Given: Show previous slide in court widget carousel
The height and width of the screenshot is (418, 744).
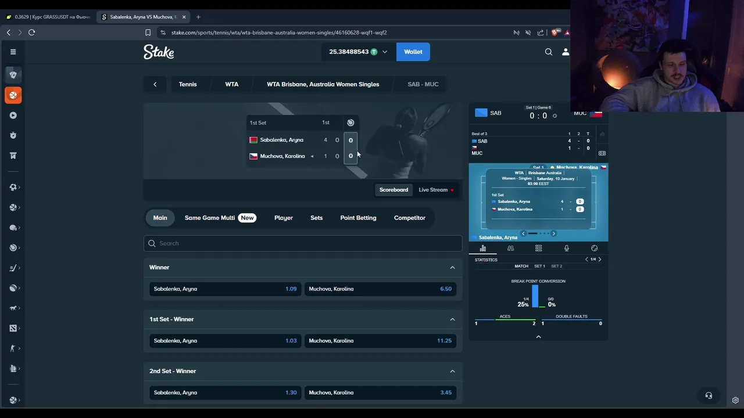Looking at the screenshot, I should point(523,233).
